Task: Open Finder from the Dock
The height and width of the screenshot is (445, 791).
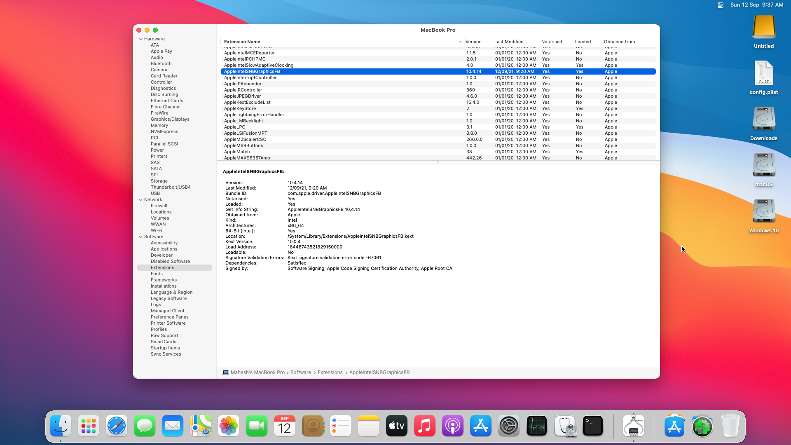Action: 61,426
